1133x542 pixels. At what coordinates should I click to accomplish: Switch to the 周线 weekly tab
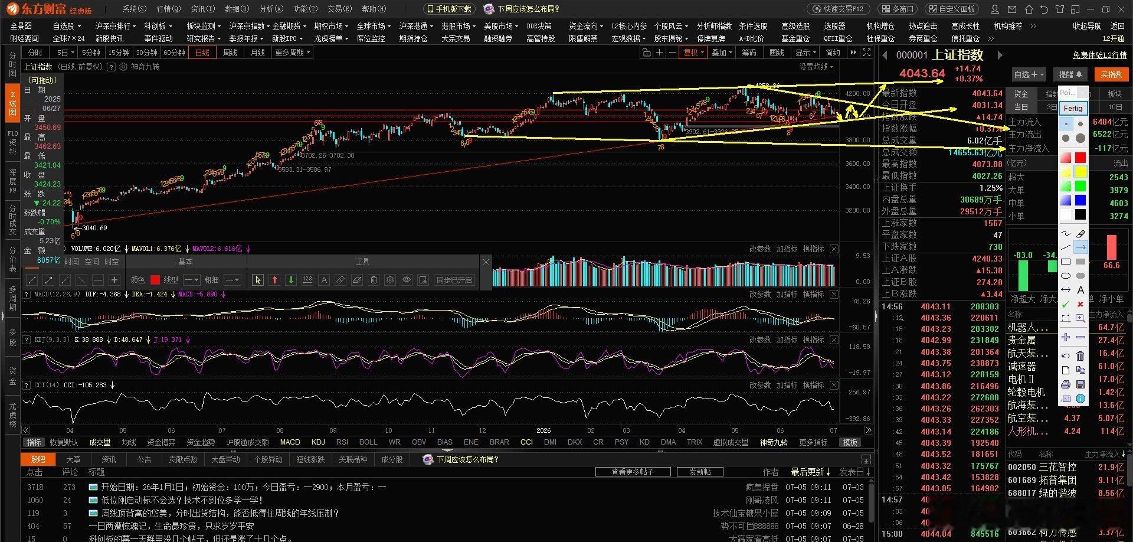click(230, 53)
